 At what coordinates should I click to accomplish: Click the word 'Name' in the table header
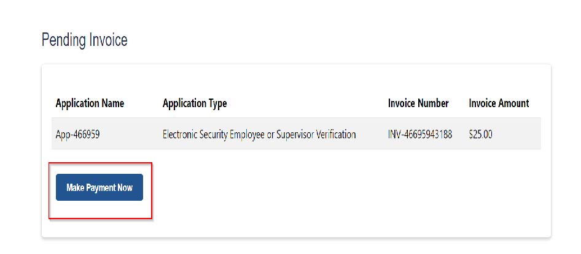point(112,103)
